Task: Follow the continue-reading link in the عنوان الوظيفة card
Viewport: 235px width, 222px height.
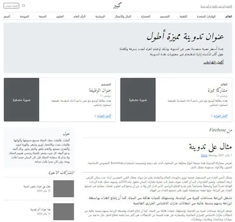Action: pos(104,116)
